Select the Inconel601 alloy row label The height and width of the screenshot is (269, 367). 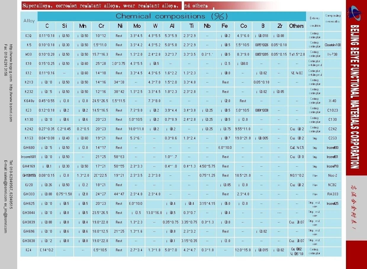coord(28,157)
